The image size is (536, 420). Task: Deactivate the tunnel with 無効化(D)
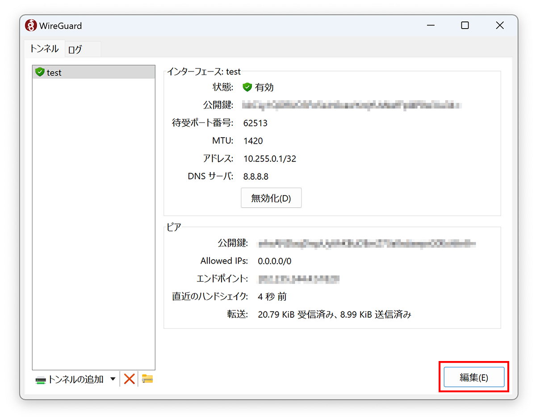pos(271,197)
